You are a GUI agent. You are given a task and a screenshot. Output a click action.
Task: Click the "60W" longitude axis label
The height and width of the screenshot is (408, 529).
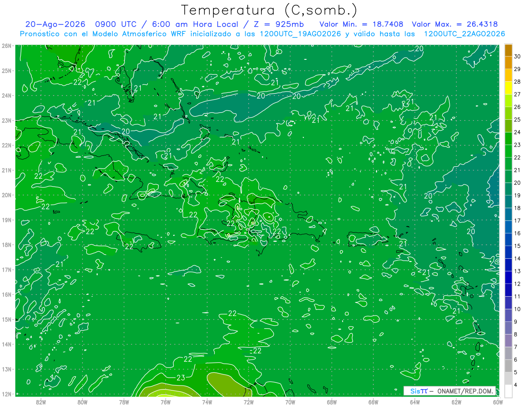pyautogui.click(x=498, y=401)
